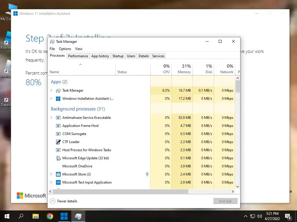This screenshot has height=222, width=297.
Task: Click the vertical scroll down arrow
Action: point(238,187)
